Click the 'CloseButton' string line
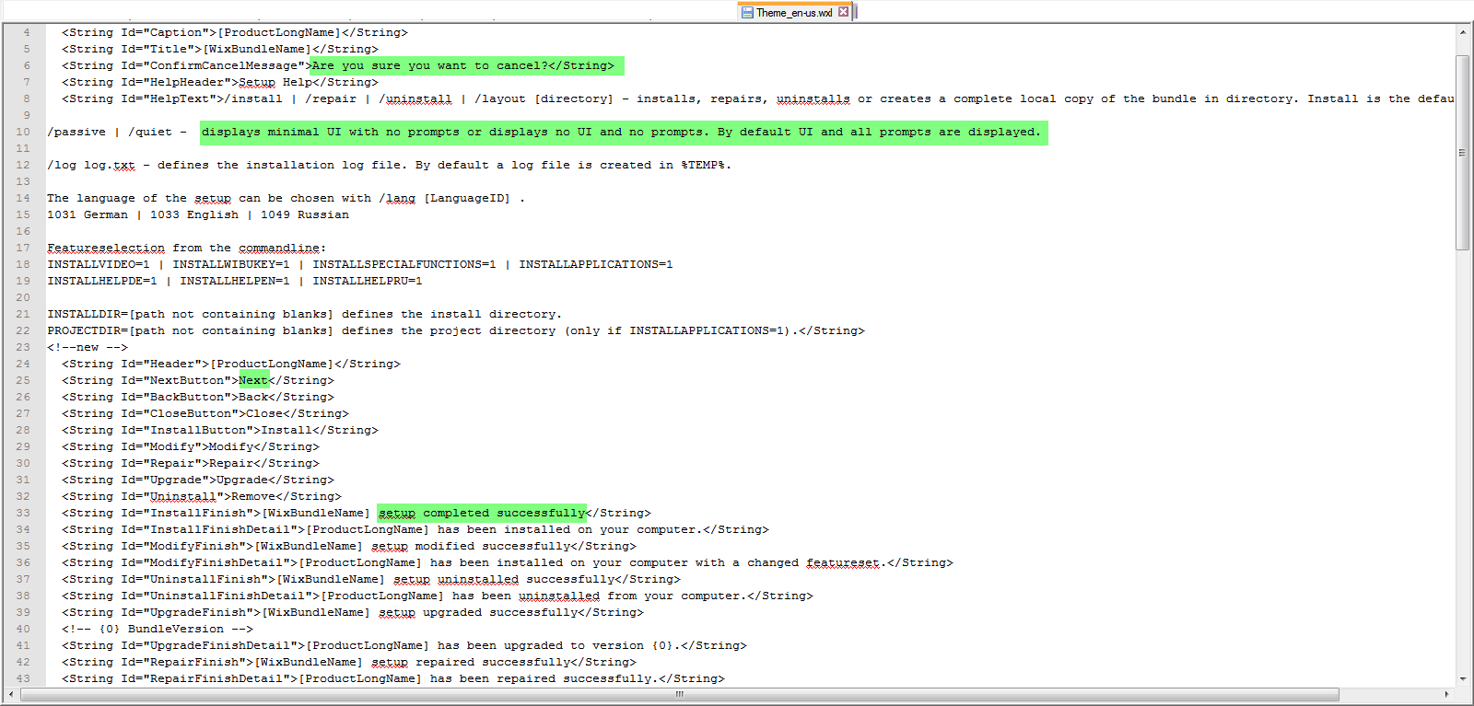The height and width of the screenshot is (706, 1474). pyautogui.click(x=205, y=413)
